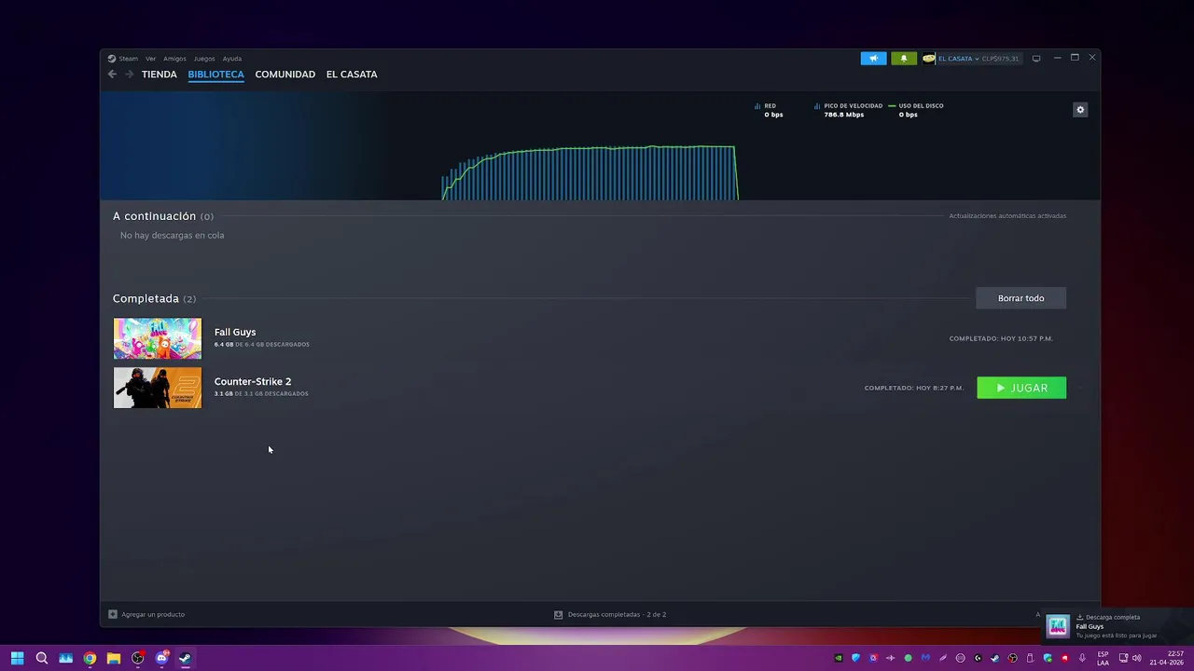Click 'No hay descargas en cola' text

172,235
